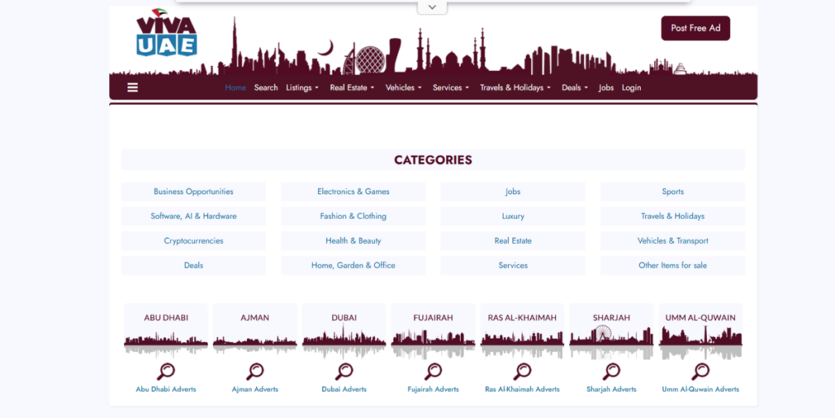Screen dimensions: 835x418
Task: Expand the chevron tab at top of page
Action: click(432, 7)
